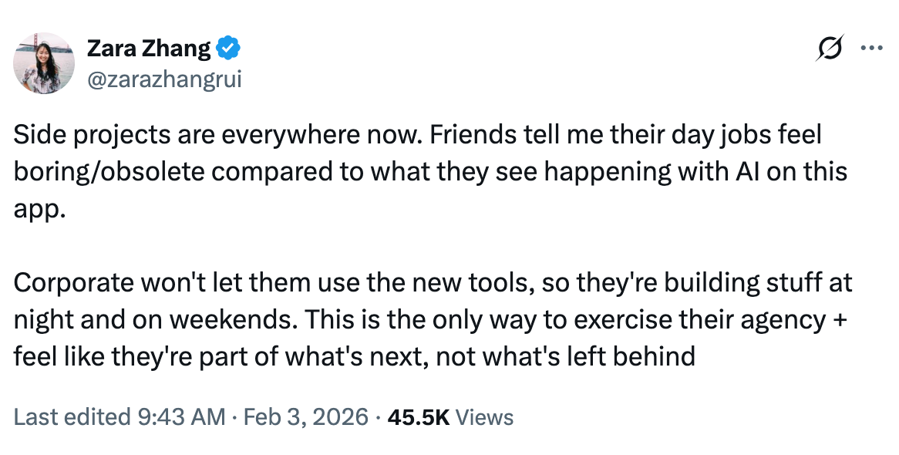Click the "Feb 3, 2026" date

(x=305, y=417)
